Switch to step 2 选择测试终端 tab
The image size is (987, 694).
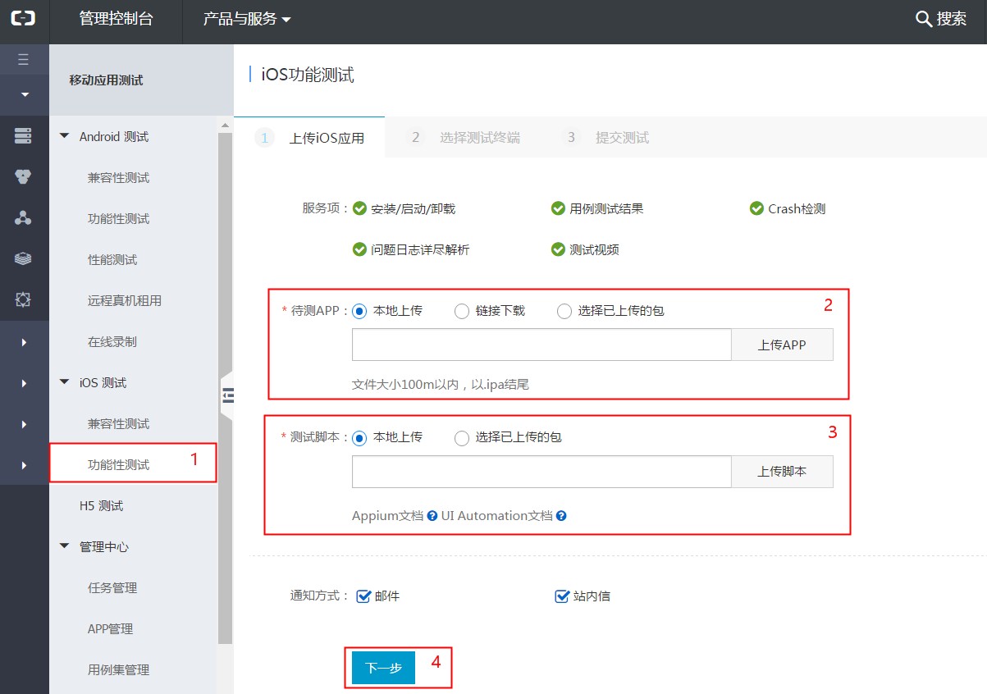point(465,137)
